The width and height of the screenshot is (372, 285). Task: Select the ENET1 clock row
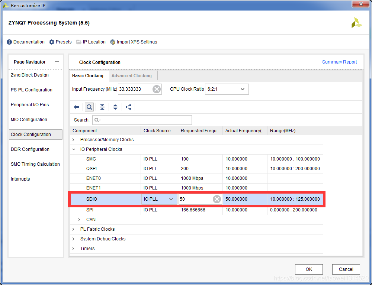coord(196,188)
